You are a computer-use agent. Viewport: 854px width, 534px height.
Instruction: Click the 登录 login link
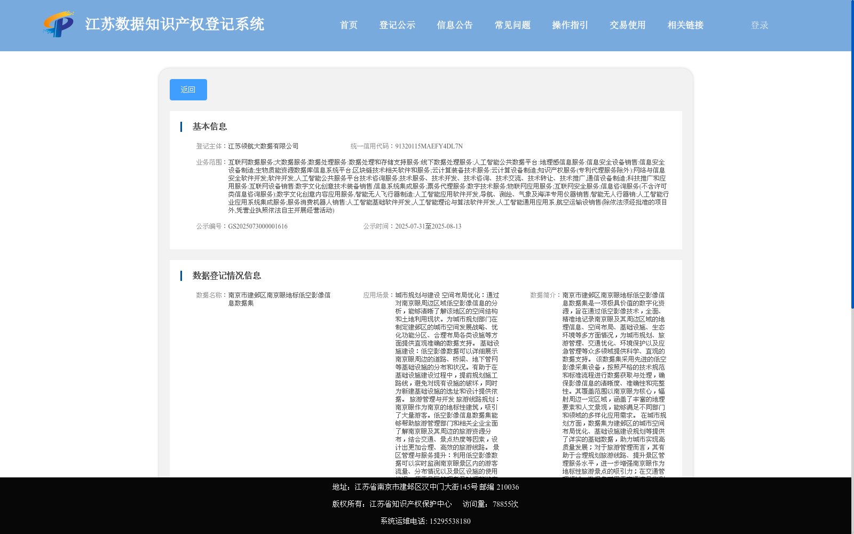pyautogui.click(x=760, y=25)
